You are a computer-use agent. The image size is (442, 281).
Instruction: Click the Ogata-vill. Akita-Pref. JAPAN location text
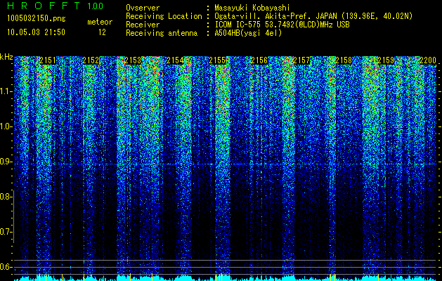tap(313, 16)
